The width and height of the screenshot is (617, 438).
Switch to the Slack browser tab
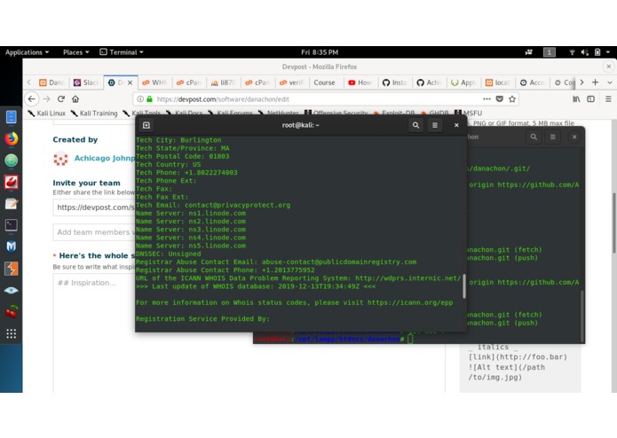click(x=86, y=82)
